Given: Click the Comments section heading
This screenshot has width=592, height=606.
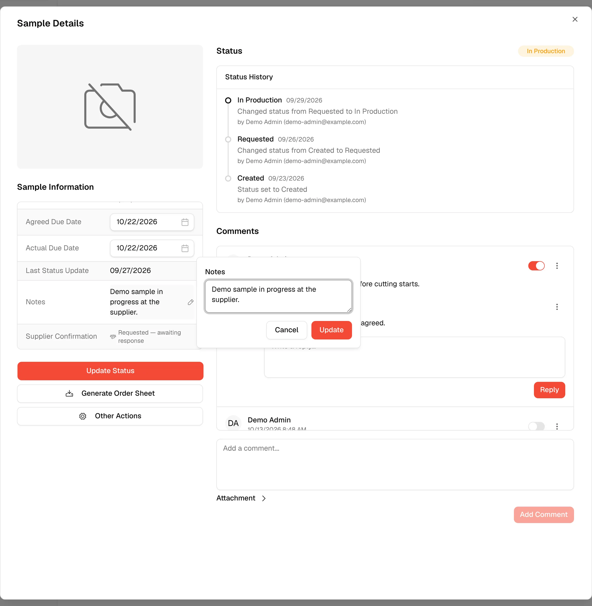Looking at the screenshot, I should point(237,231).
